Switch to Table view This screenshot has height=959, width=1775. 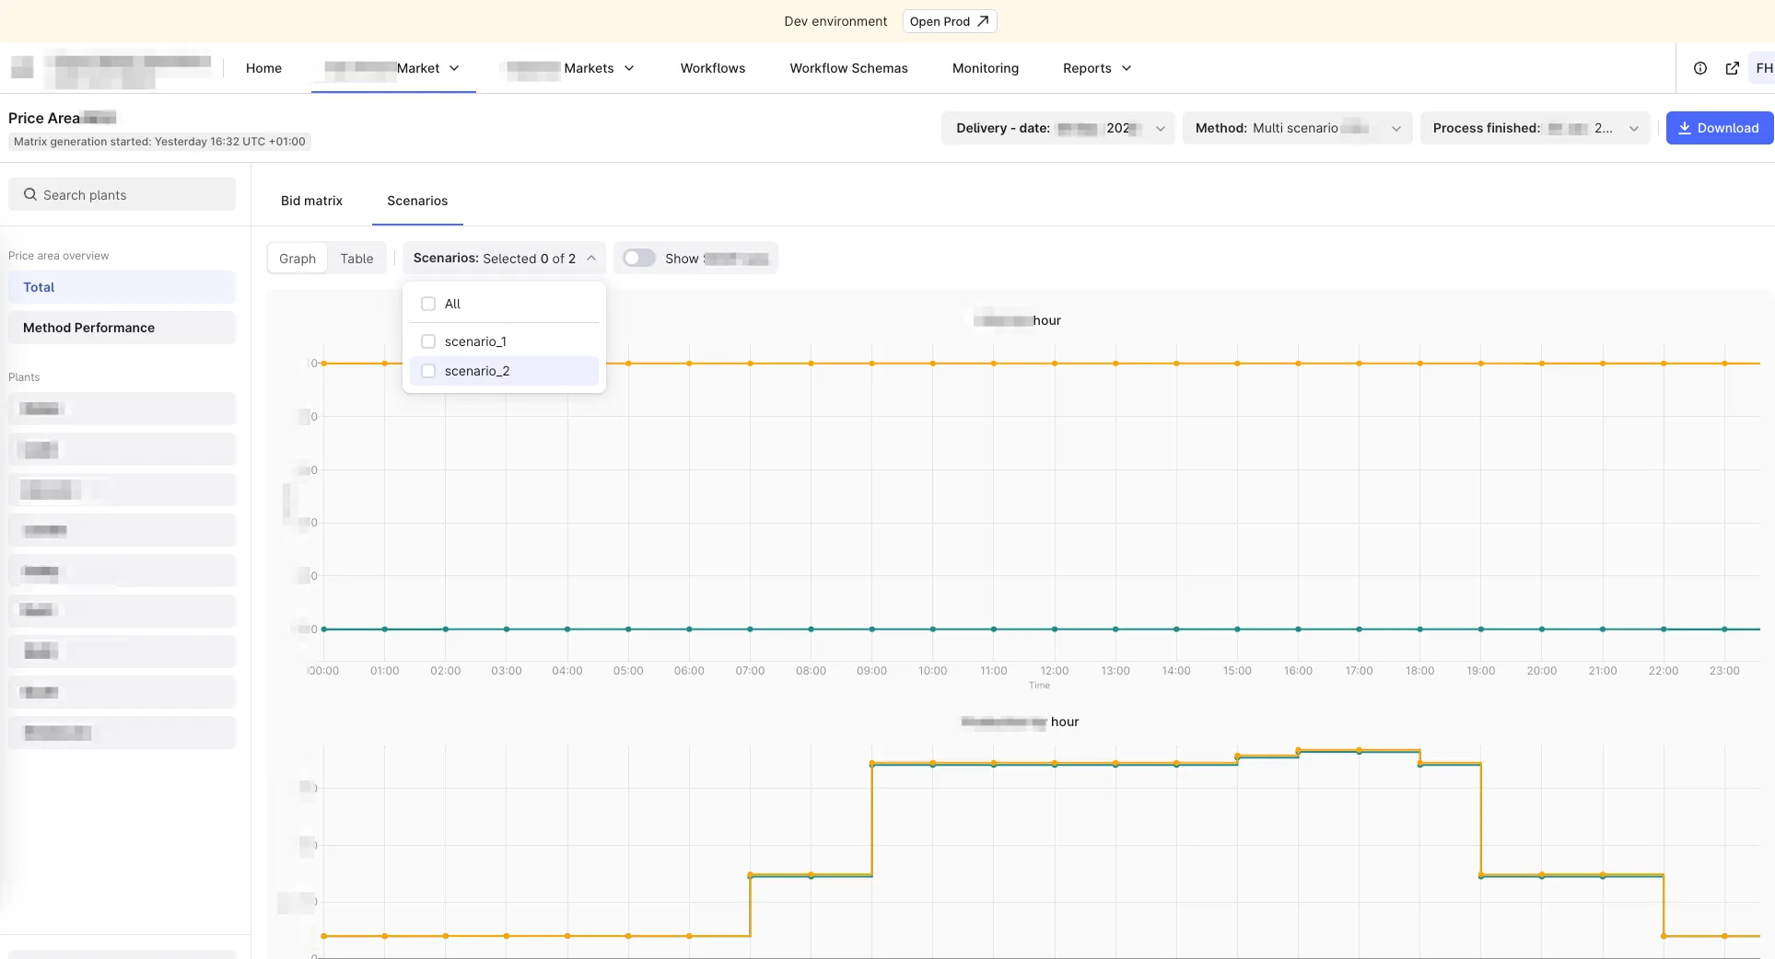pyautogui.click(x=356, y=259)
